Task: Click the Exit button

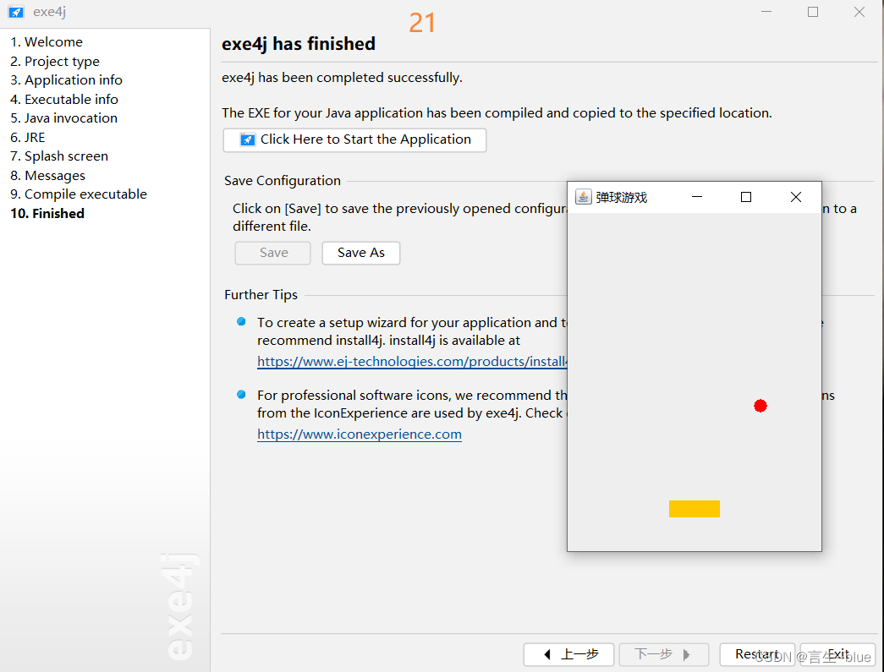Action: click(x=837, y=654)
